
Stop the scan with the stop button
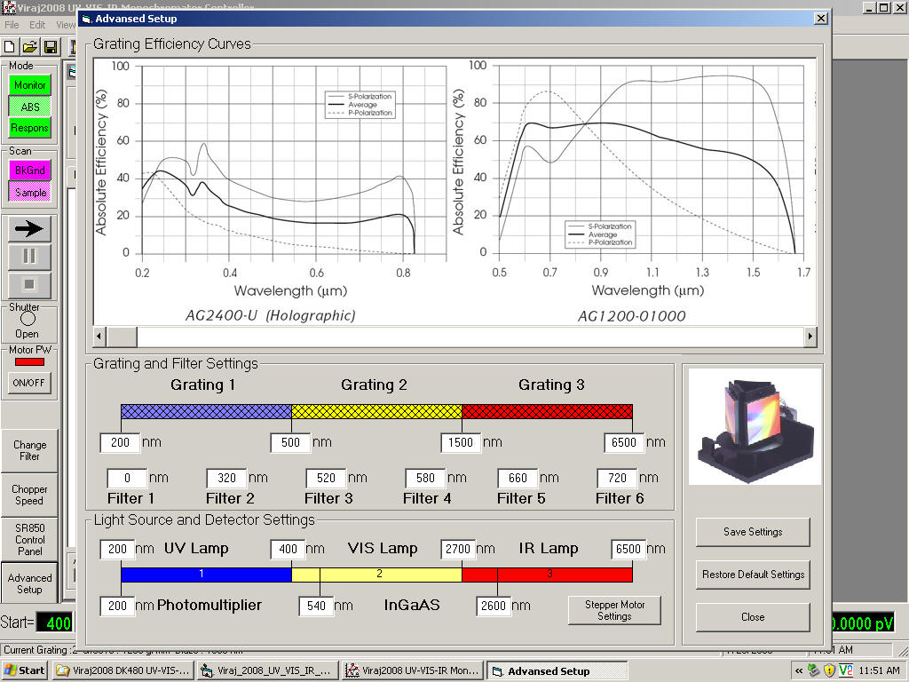pos(29,285)
